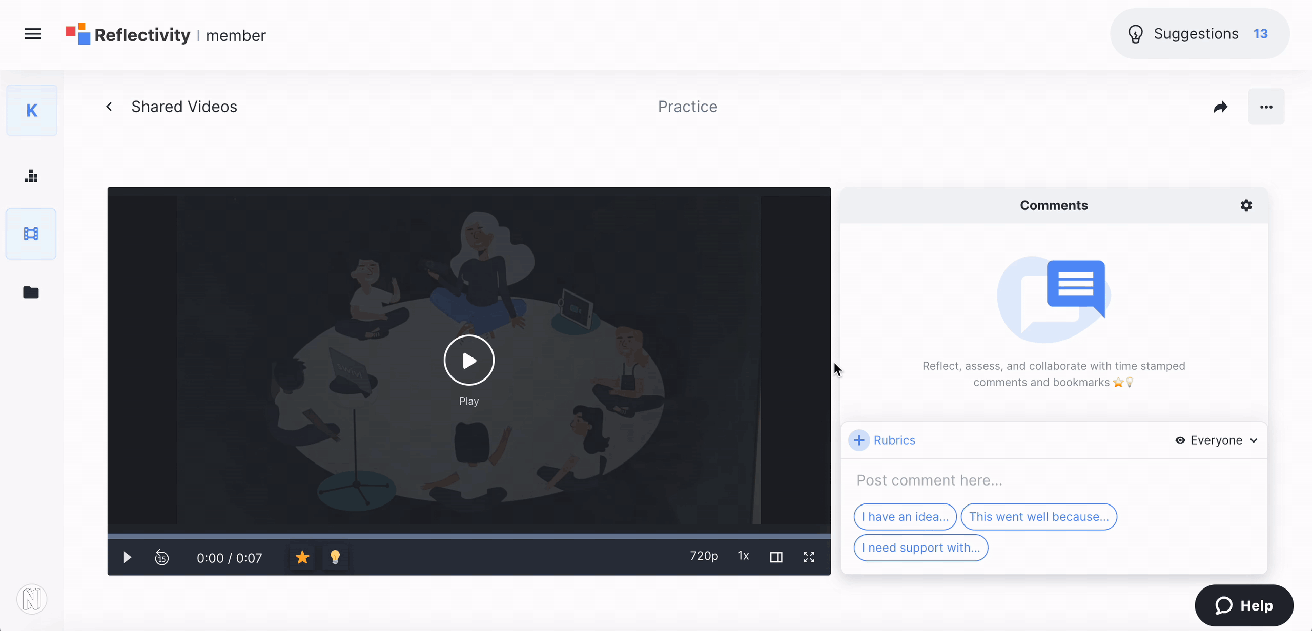
Task: Expand the Everyone visibility dropdown
Action: click(1217, 440)
